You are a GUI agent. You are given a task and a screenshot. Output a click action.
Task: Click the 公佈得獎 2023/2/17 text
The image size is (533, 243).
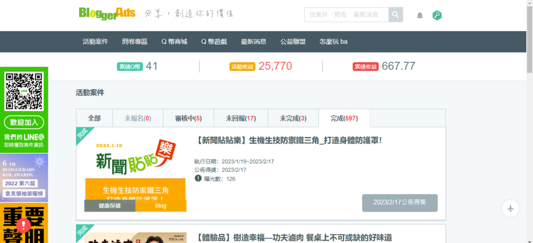click(220, 170)
